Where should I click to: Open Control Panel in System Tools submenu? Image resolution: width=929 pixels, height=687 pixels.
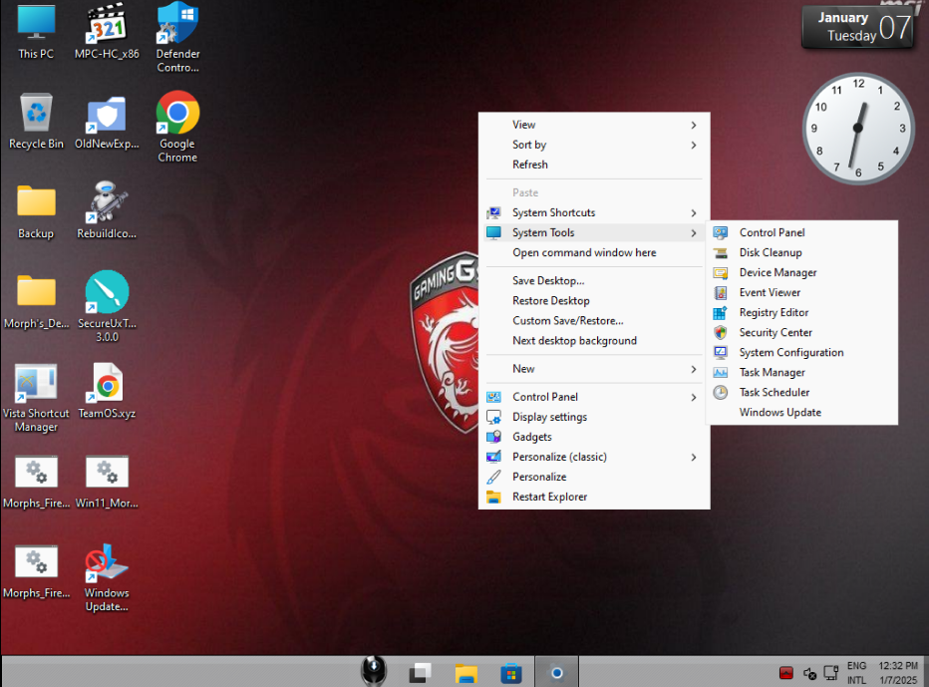point(801,232)
